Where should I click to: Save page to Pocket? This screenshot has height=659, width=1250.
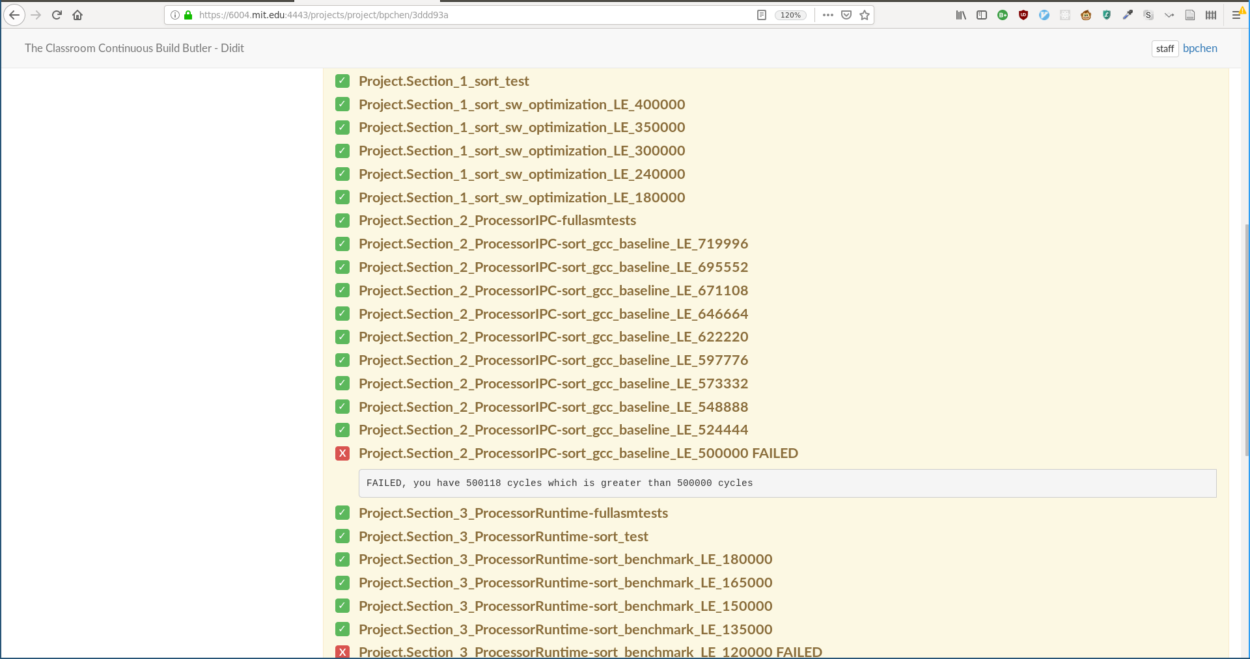[x=846, y=15]
